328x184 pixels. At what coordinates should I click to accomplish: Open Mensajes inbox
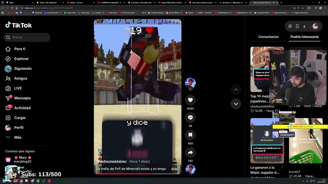22,98
